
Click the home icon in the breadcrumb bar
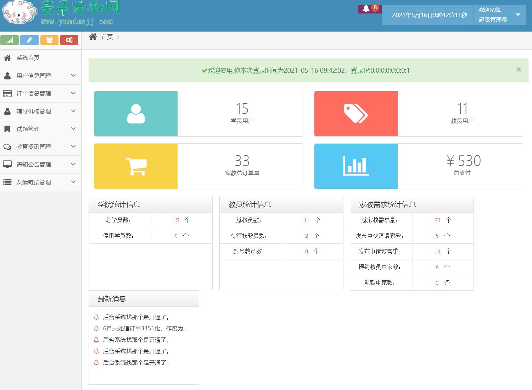coord(93,37)
